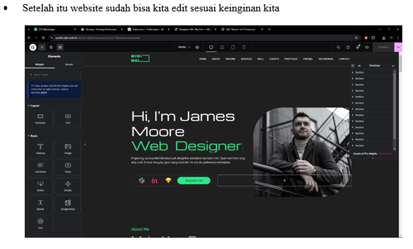Collapse the Layout widgets category
Viewport: 413px width, 249px height.
(33, 105)
